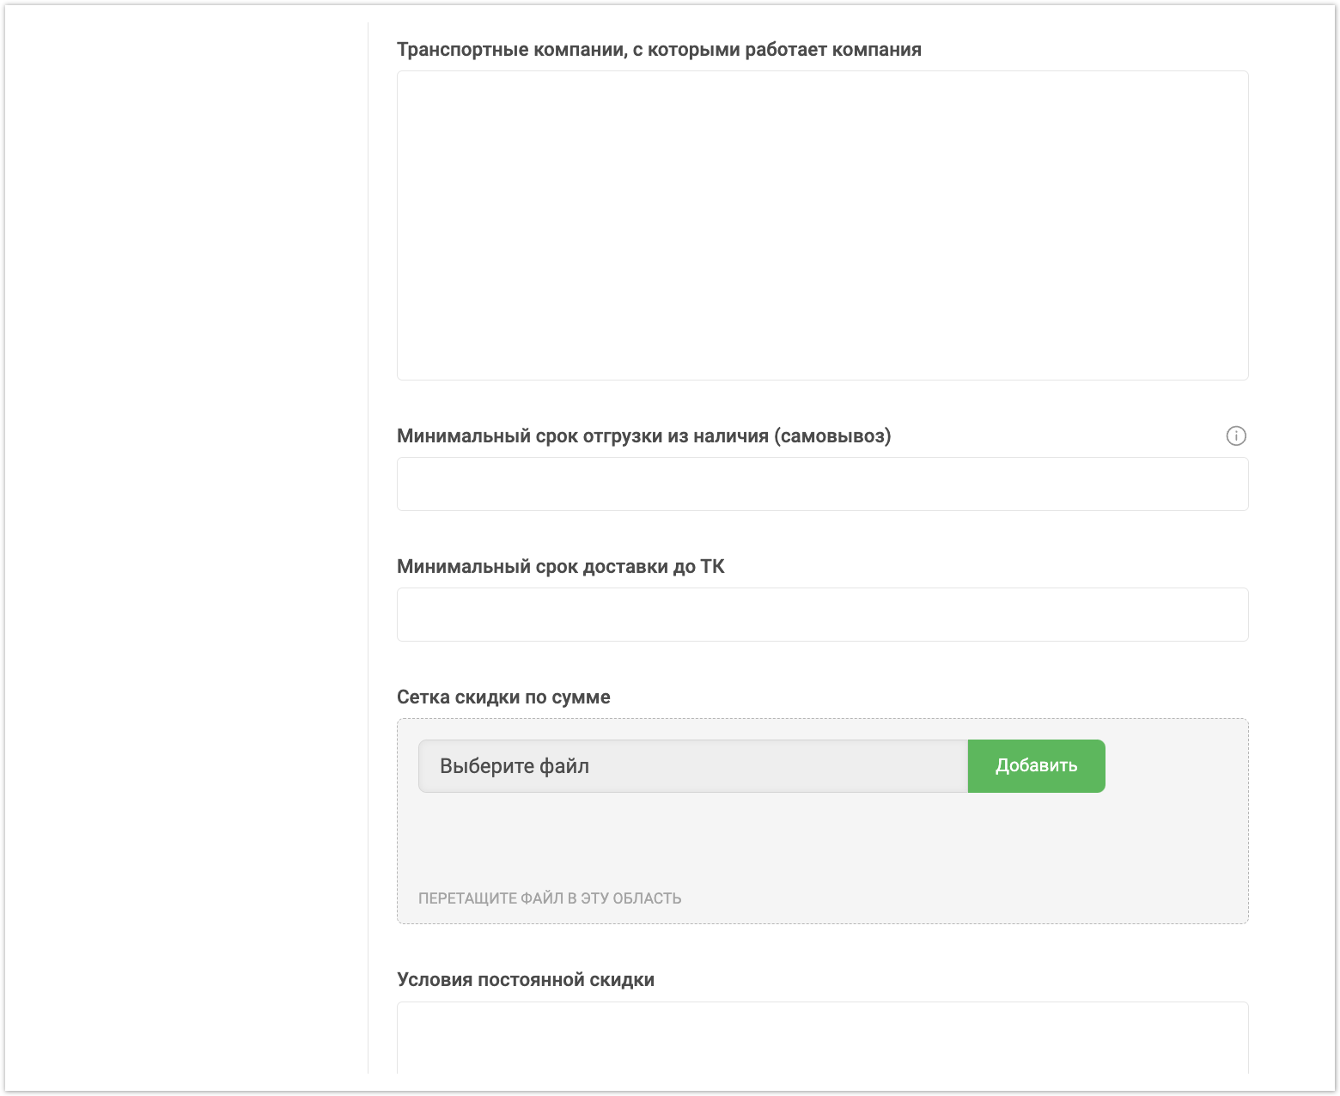Click the blank left sidebar panel
1340x1096 pixels.
click(x=185, y=550)
